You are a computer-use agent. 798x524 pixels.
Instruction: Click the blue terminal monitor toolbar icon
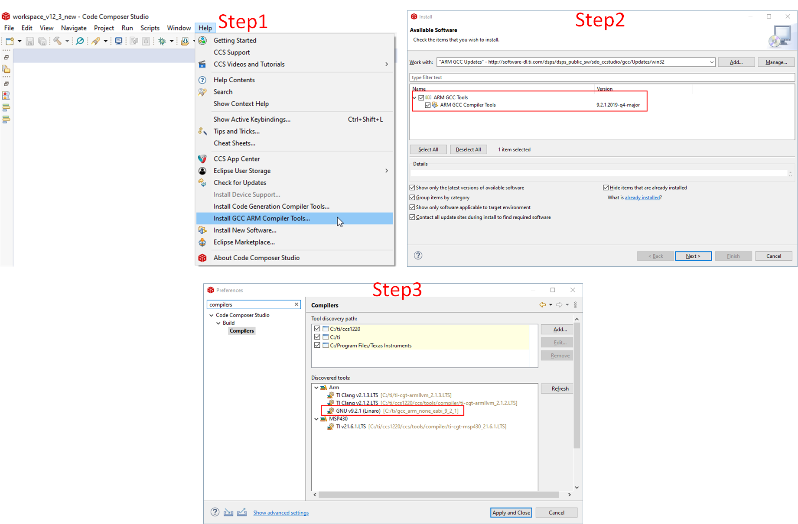pyautogui.click(x=118, y=41)
